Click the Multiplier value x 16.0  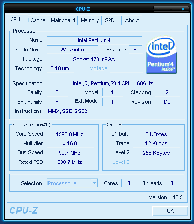(70, 143)
